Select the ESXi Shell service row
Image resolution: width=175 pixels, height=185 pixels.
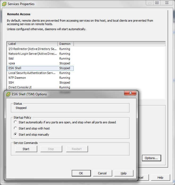coord(40,68)
